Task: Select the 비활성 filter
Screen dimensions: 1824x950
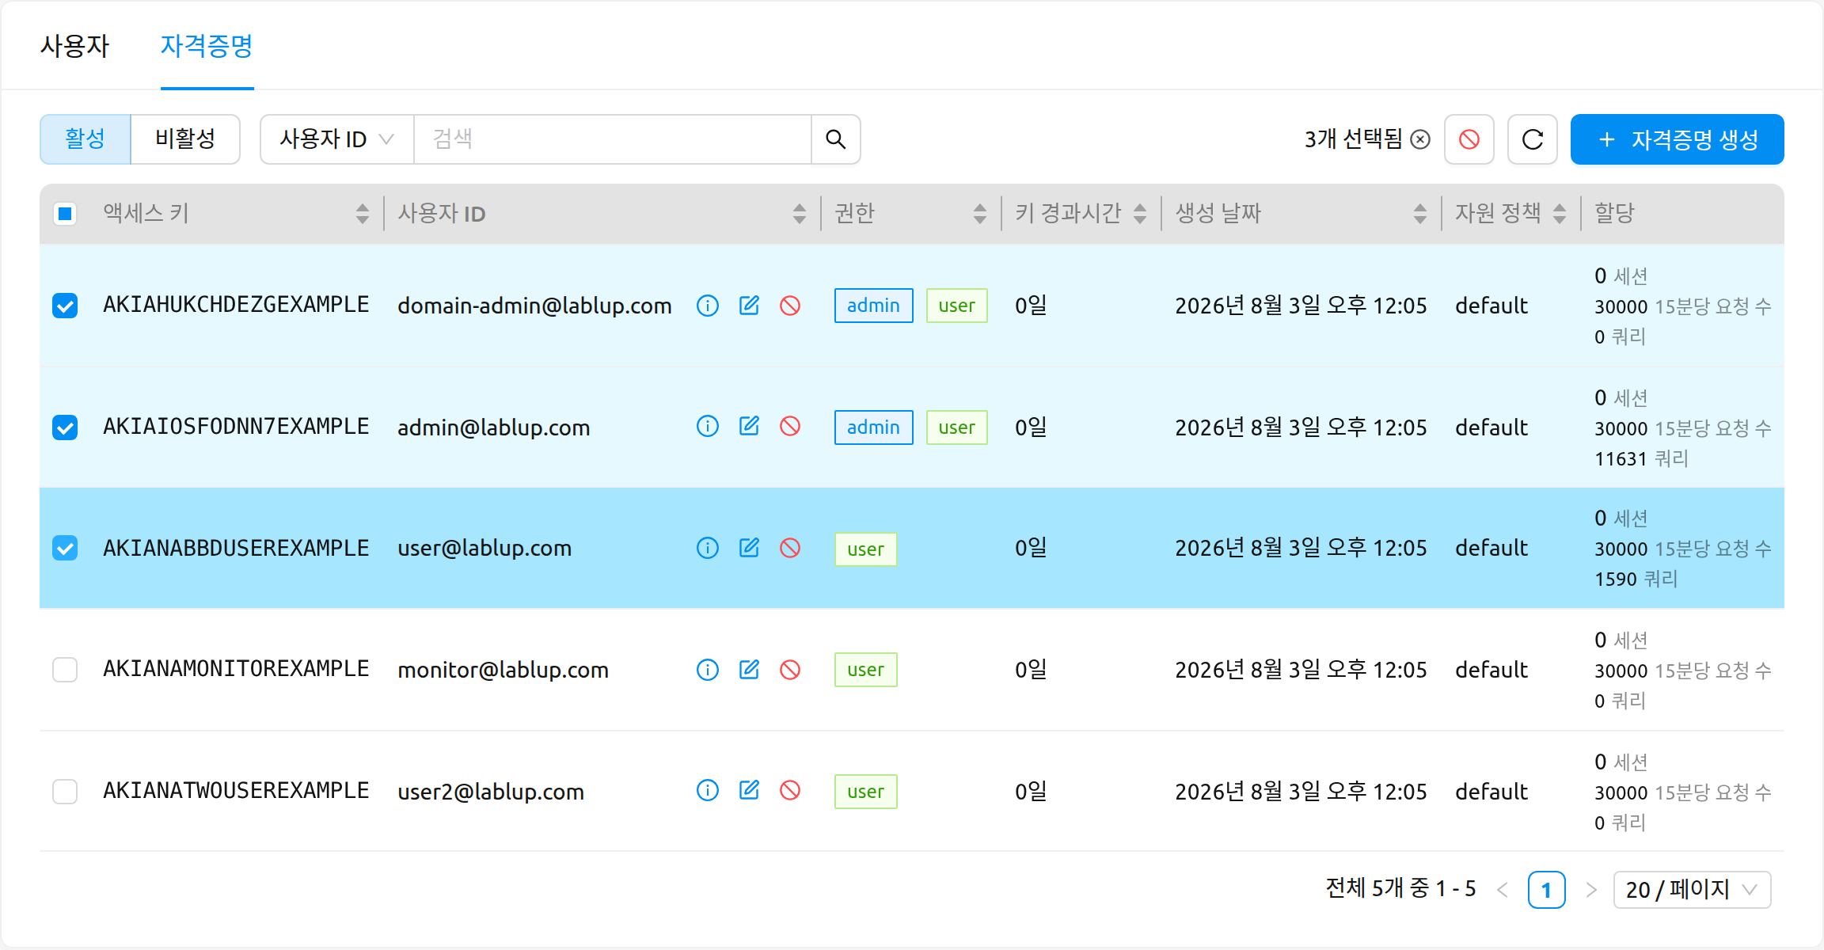Action: tap(185, 139)
